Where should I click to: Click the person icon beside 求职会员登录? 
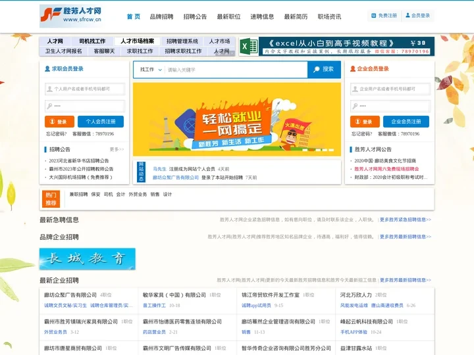pyautogui.click(x=47, y=69)
